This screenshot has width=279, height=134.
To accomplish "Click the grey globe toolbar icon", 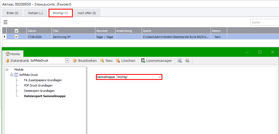I will coord(187,61).
